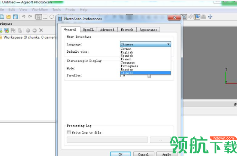
Task: Switch to the Advanced tab
Action: click(107, 30)
